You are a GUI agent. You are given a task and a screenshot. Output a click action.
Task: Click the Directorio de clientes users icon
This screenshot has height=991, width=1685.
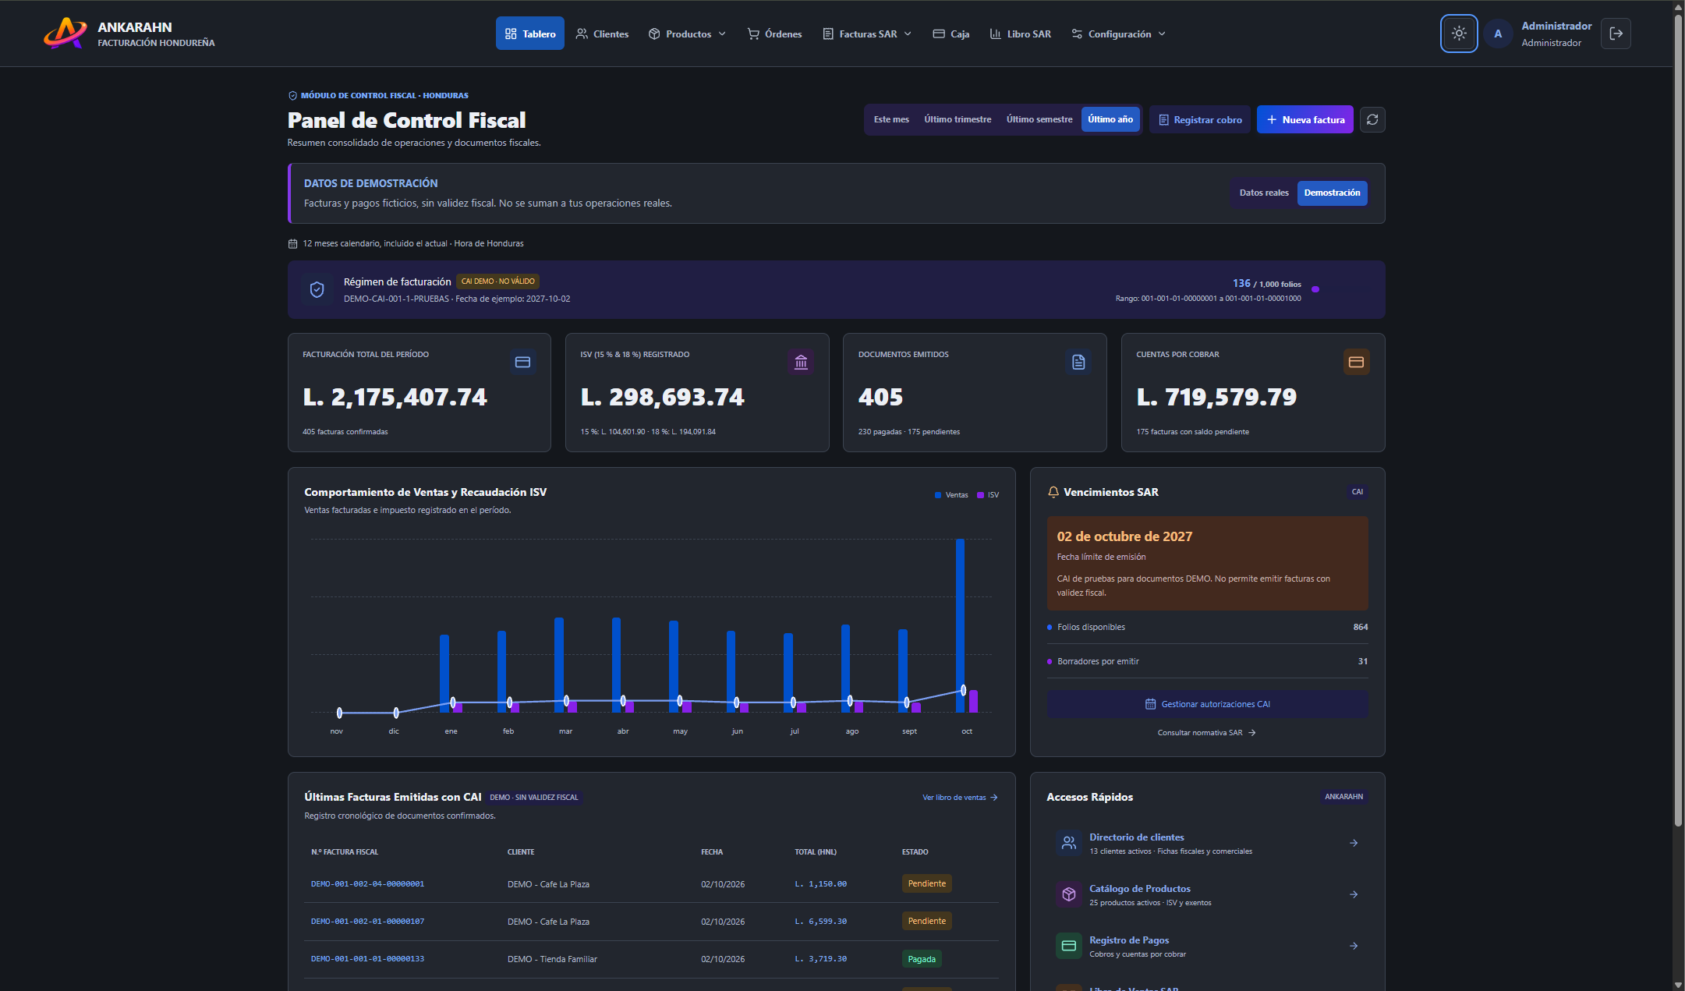pyautogui.click(x=1069, y=843)
